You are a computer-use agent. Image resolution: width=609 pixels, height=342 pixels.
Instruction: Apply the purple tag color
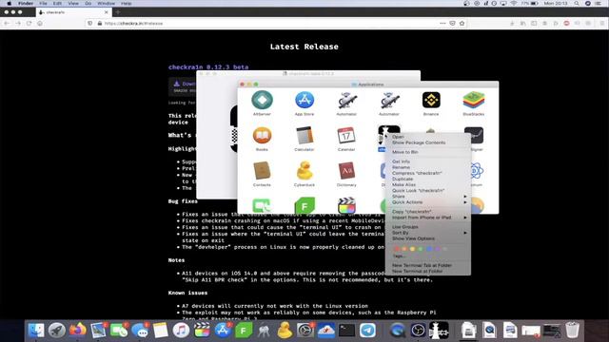(x=437, y=249)
